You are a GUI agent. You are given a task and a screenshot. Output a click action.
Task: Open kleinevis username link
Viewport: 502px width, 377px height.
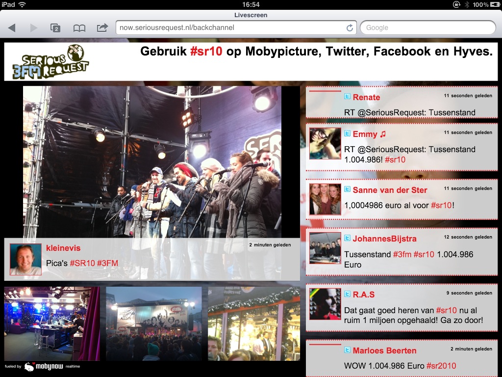coord(63,248)
